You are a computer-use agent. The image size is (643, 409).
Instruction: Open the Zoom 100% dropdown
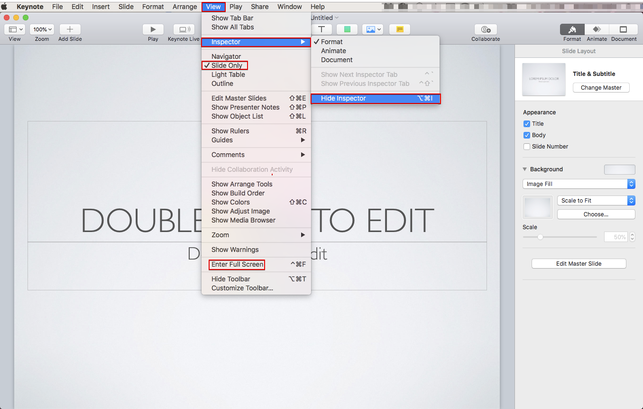click(42, 29)
